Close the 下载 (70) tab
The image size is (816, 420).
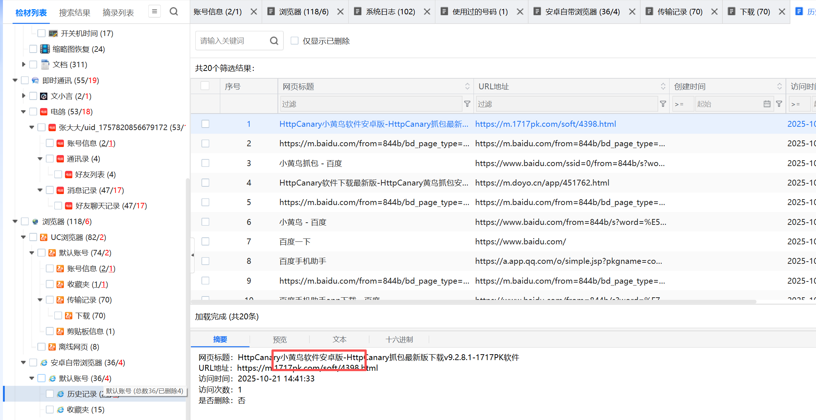(782, 12)
